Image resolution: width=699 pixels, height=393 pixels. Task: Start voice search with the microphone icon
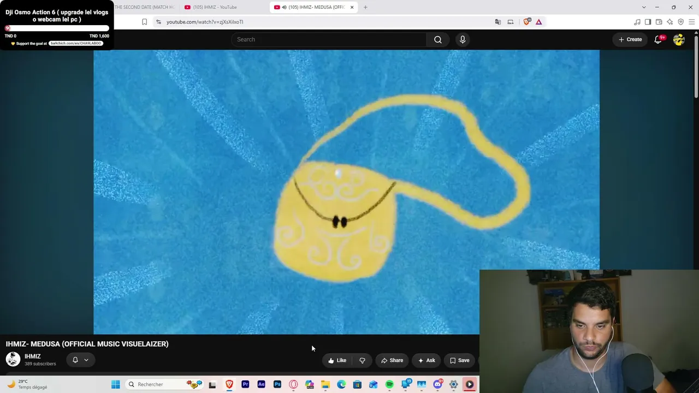[x=463, y=39]
